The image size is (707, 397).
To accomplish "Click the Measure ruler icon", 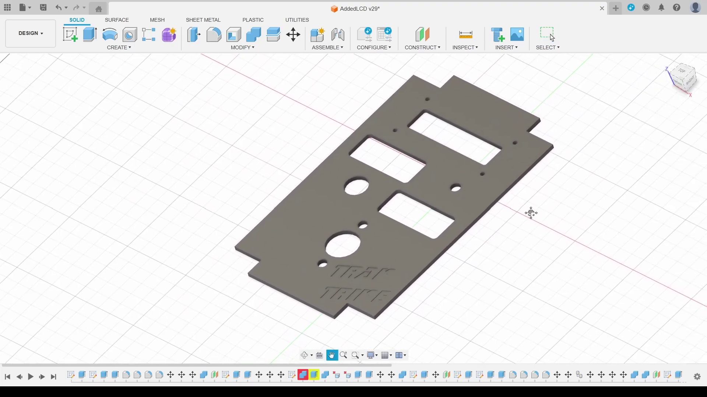I will [465, 35].
